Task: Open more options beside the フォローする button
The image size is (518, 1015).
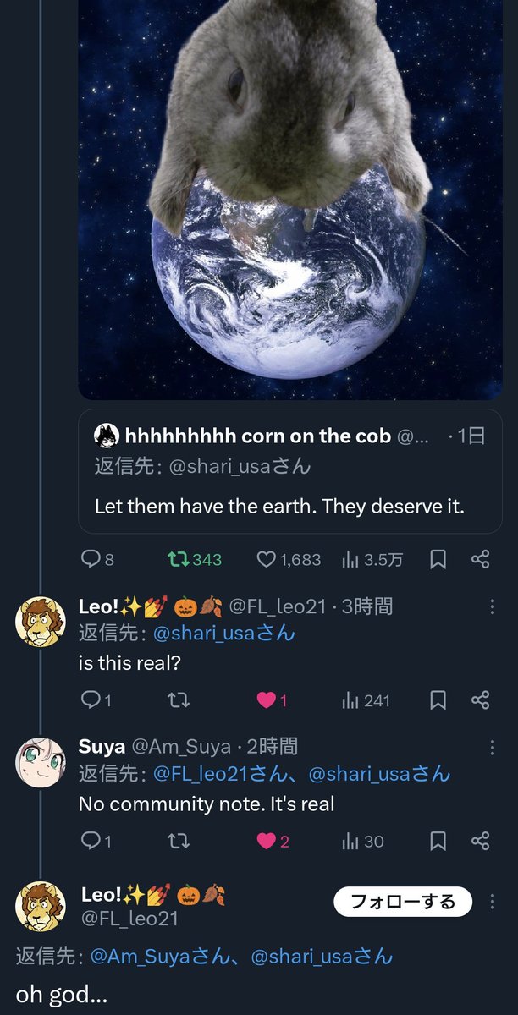Action: coord(493,902)
